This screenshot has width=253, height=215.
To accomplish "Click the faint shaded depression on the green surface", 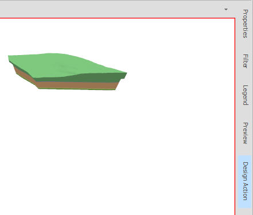I will click(x=64, y=68).
